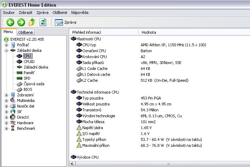Expand the Benchmark tree node
This screenshot has height=167, width=250.
(x=6, y=128)
